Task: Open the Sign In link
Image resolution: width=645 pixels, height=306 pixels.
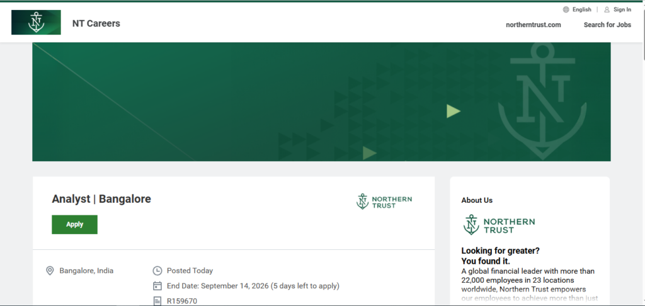Action: click(x=622, y=9)
